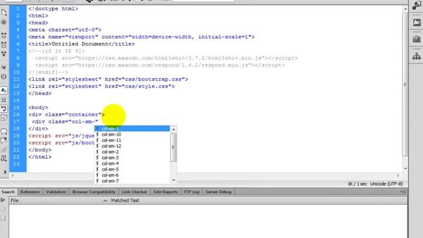Open the FTP Log tab
The height and width of the screenshot is (238, 423).
(192, 192)
